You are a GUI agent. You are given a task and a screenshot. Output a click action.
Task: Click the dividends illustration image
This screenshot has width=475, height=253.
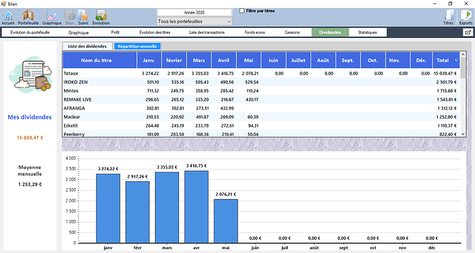pyautogui.click(x=30, y=74)
